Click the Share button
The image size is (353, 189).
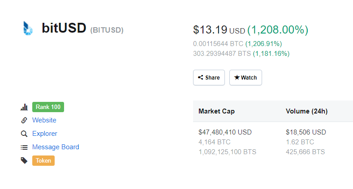tap(209, 77)
